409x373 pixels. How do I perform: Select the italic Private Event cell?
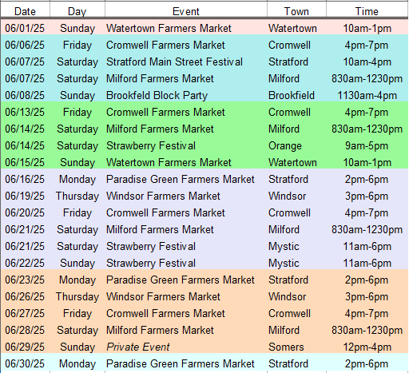click(186, 347)
